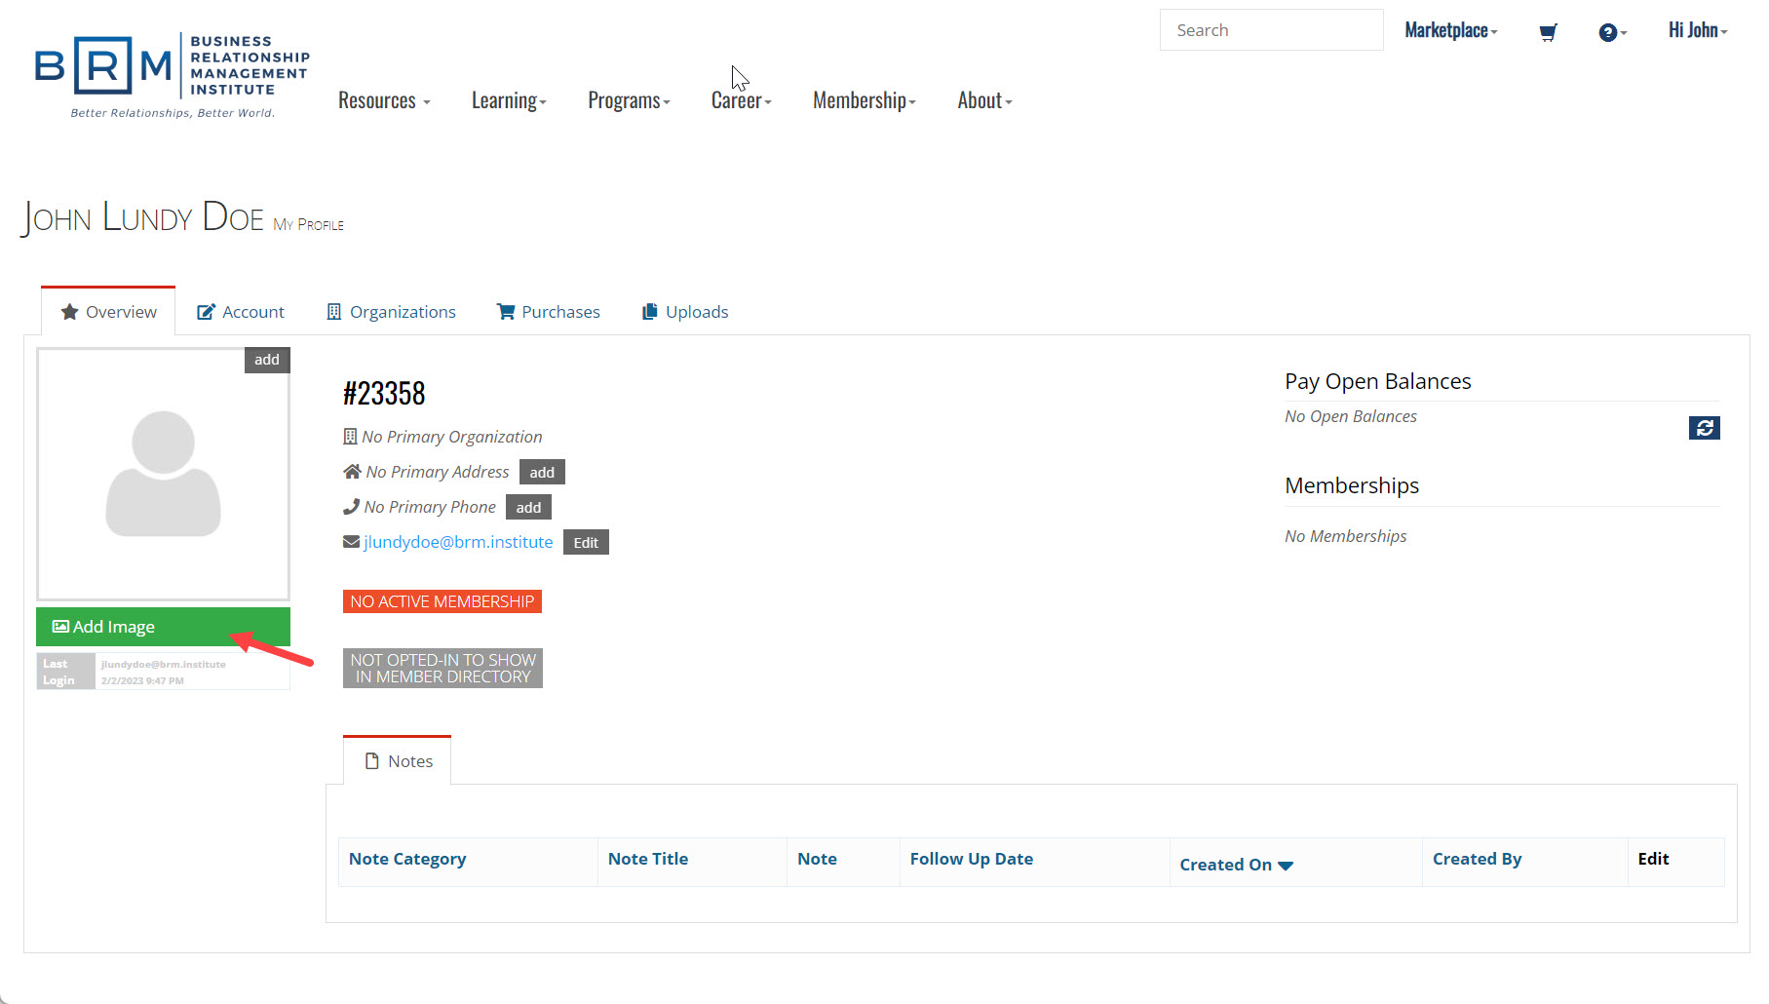Open the shopping cart icon

tap(1547, 32)
